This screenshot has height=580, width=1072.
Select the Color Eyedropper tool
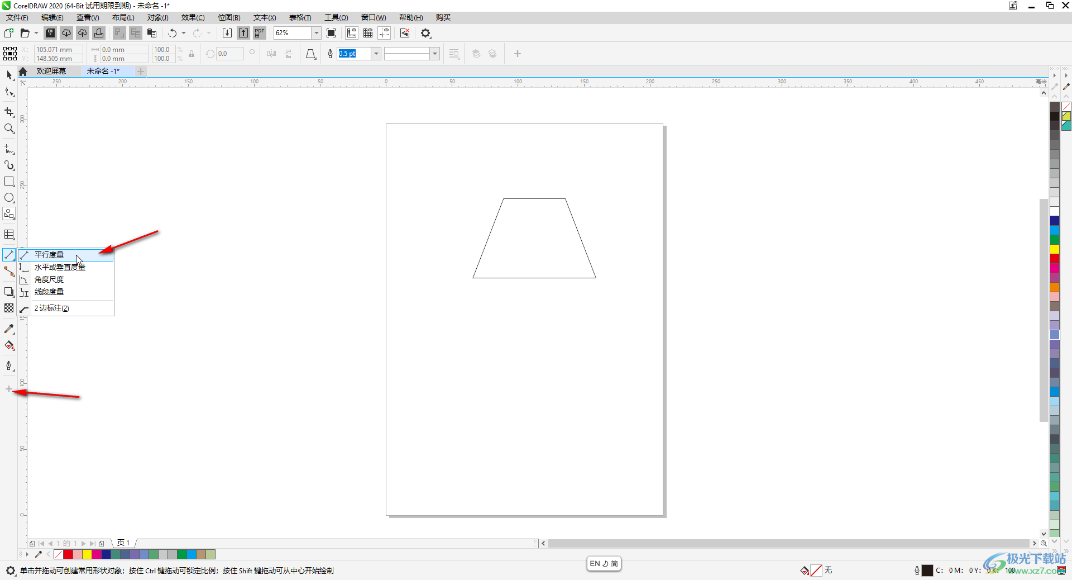pyautogui.click(x=9, y=329)
